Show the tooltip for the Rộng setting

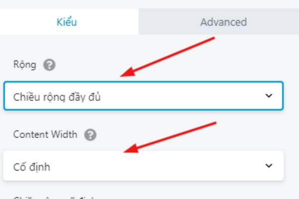point(48,65)
